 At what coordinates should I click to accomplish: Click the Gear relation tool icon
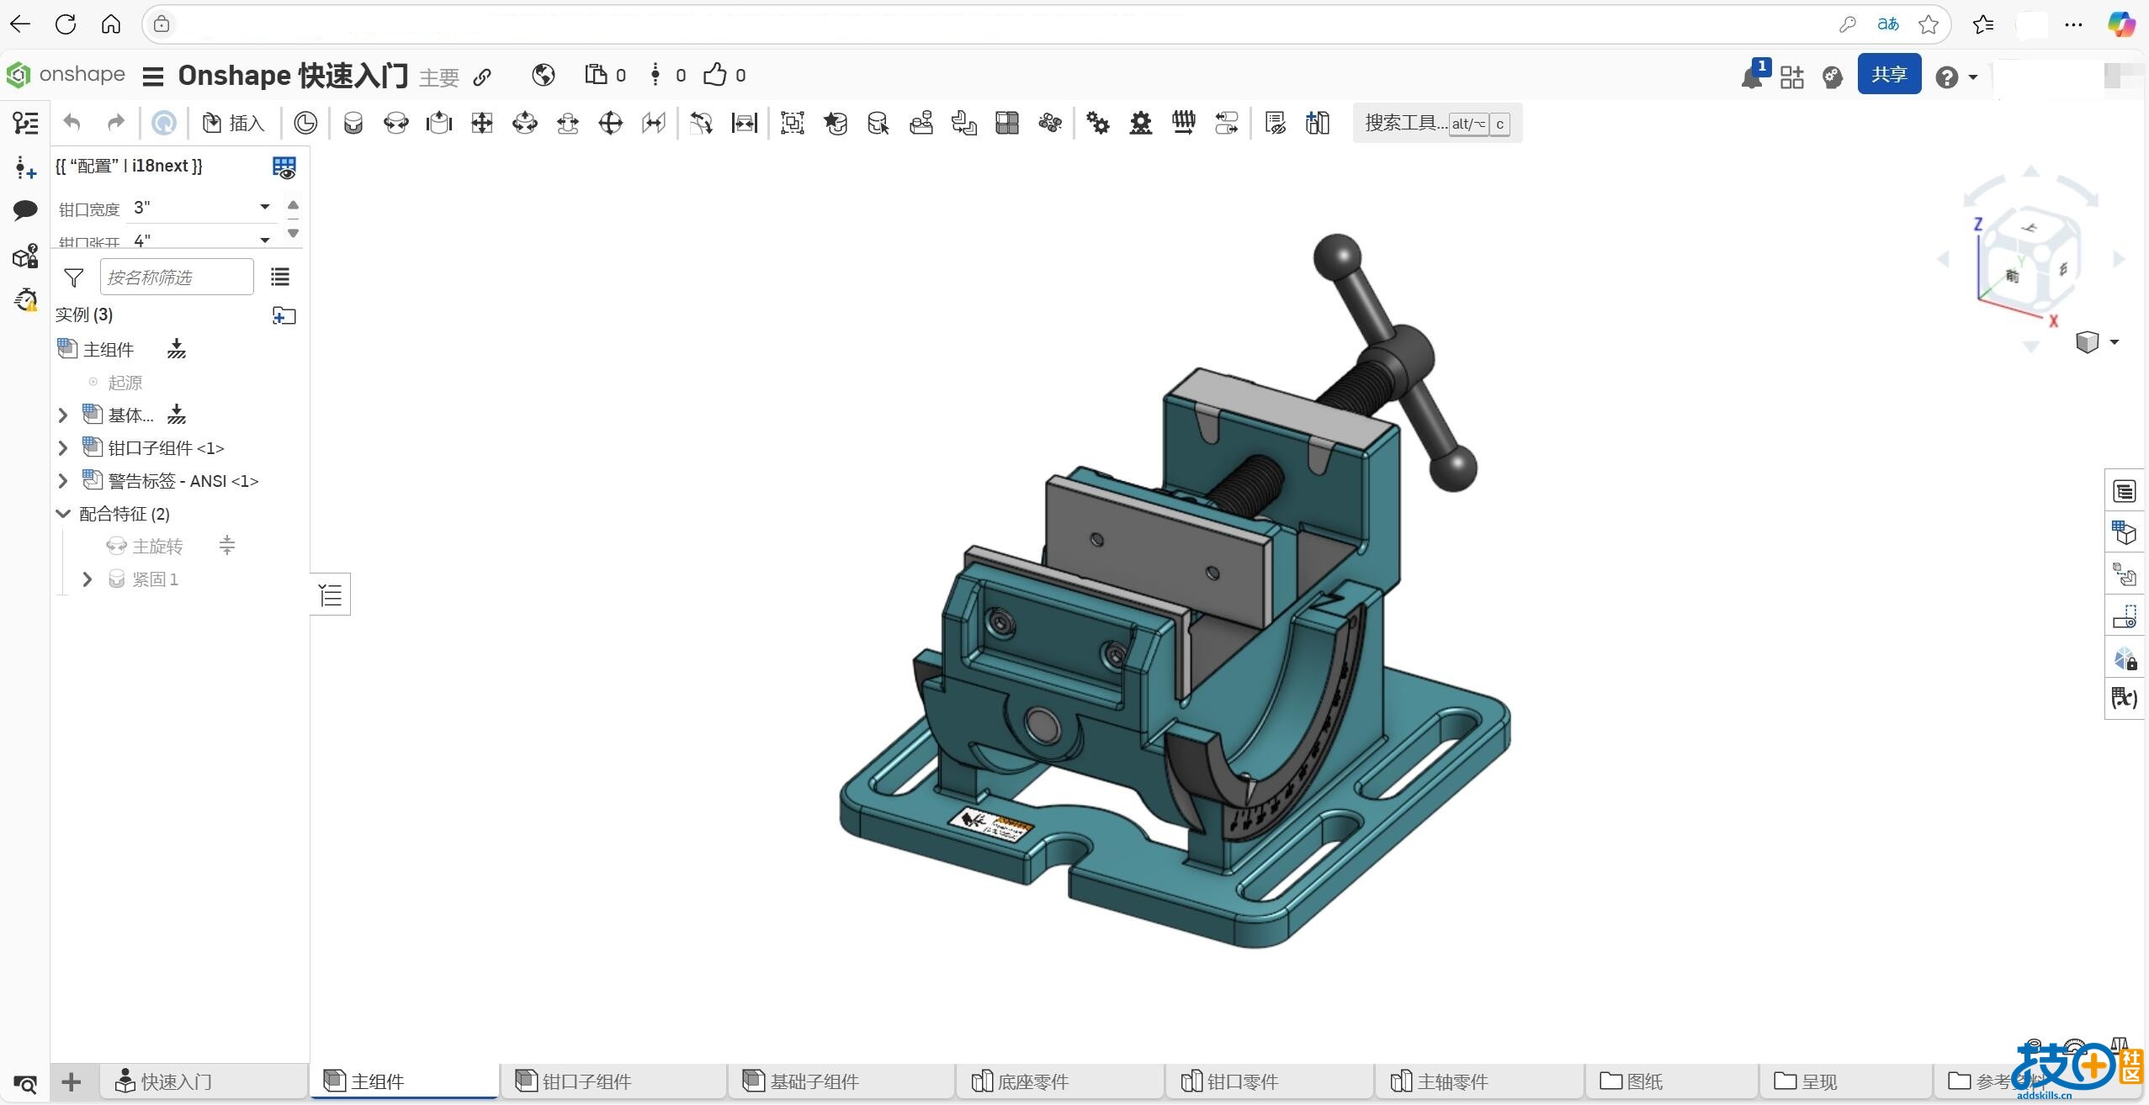1097,124
